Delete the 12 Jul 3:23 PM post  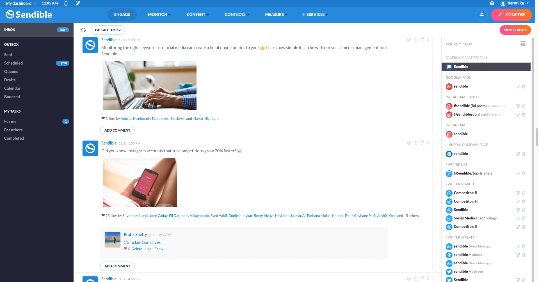pos(415,40)
